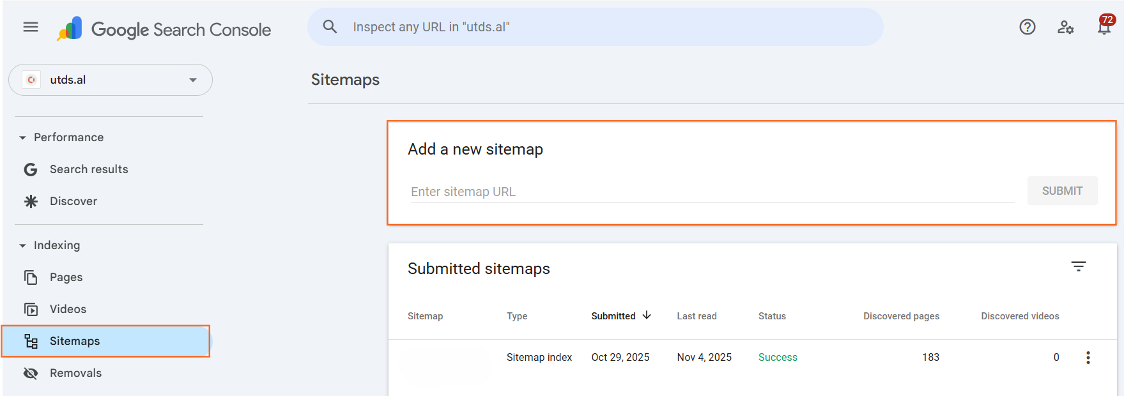Open three-dot menu for sitemap row
This screenshot has height=396, width=1124.
click(1088, 358)
